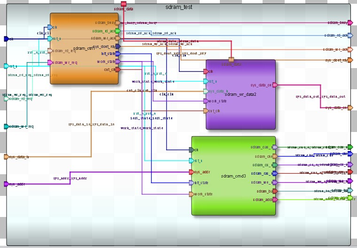Select sdram_cs_n output pin on sdram_cmd3

click(x=275, y=165)
